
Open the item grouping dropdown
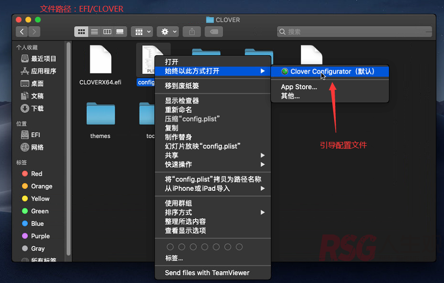click(x=142, y=32)
